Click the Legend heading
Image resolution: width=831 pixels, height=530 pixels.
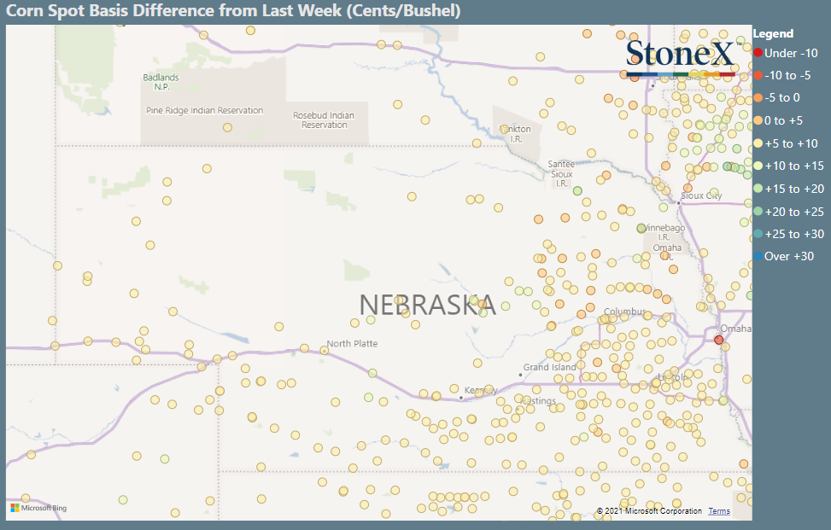[x=773, y=33]
